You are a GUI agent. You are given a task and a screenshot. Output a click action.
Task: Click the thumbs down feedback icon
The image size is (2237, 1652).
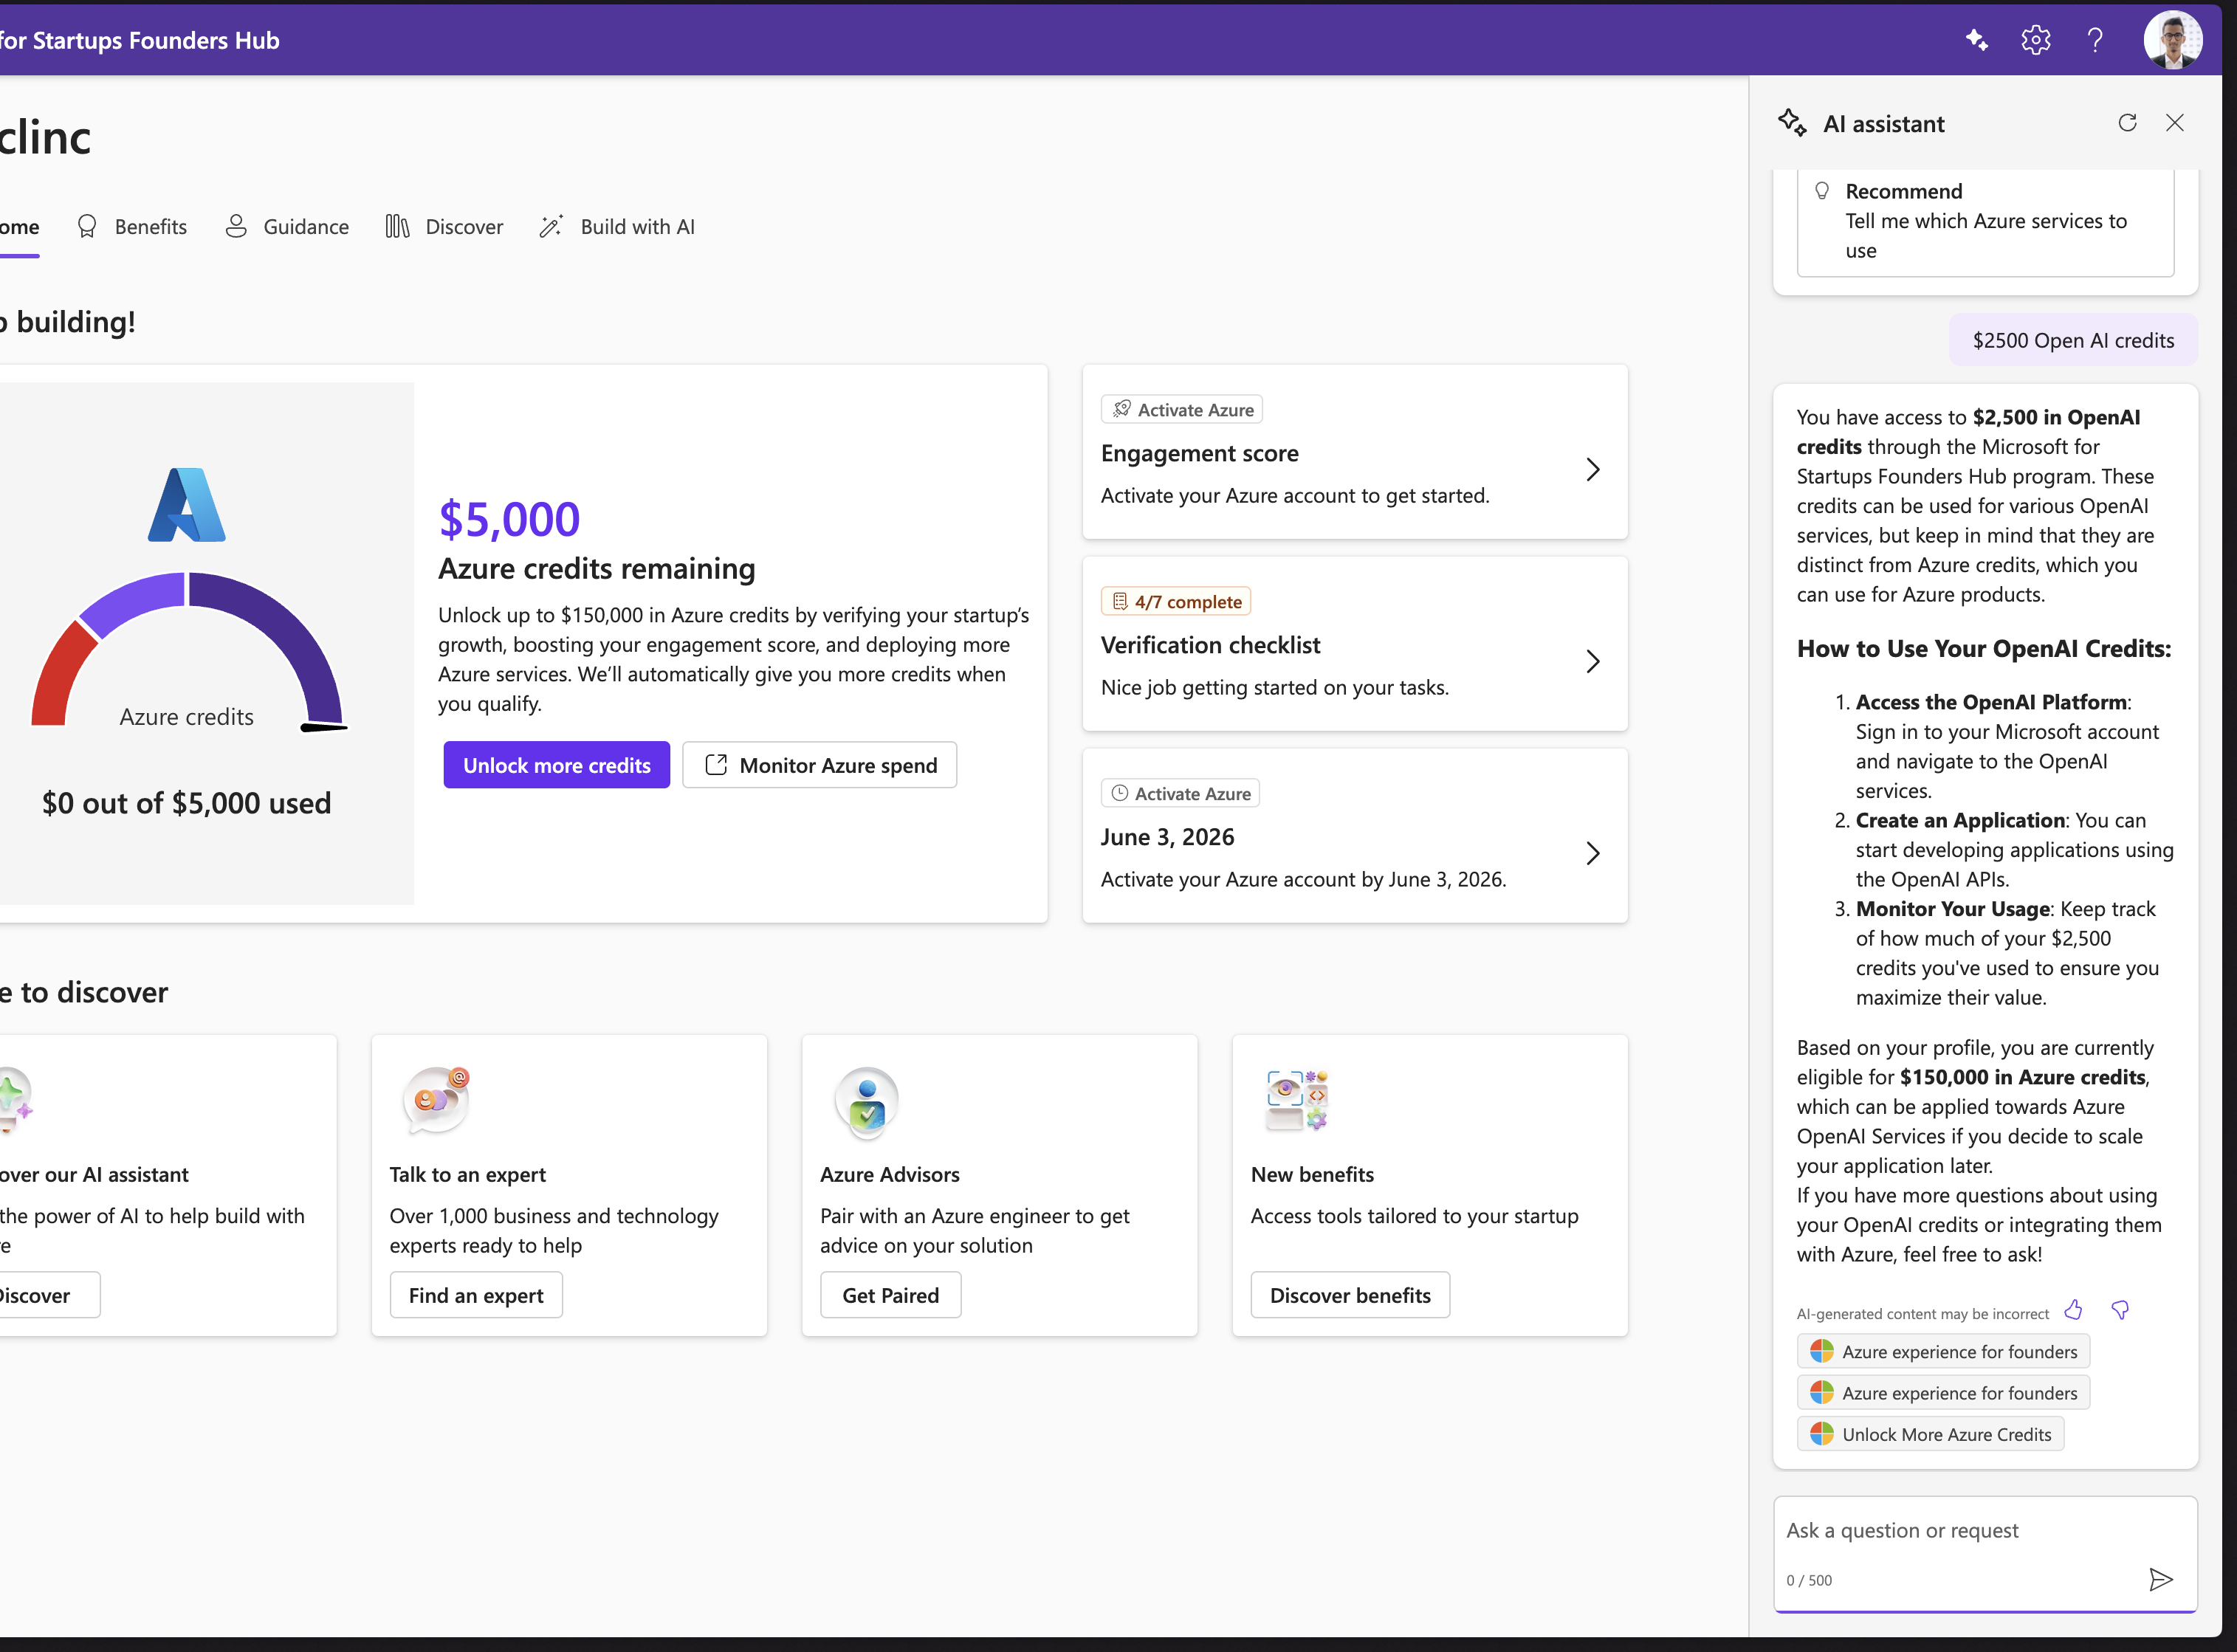[2120, 1310]
